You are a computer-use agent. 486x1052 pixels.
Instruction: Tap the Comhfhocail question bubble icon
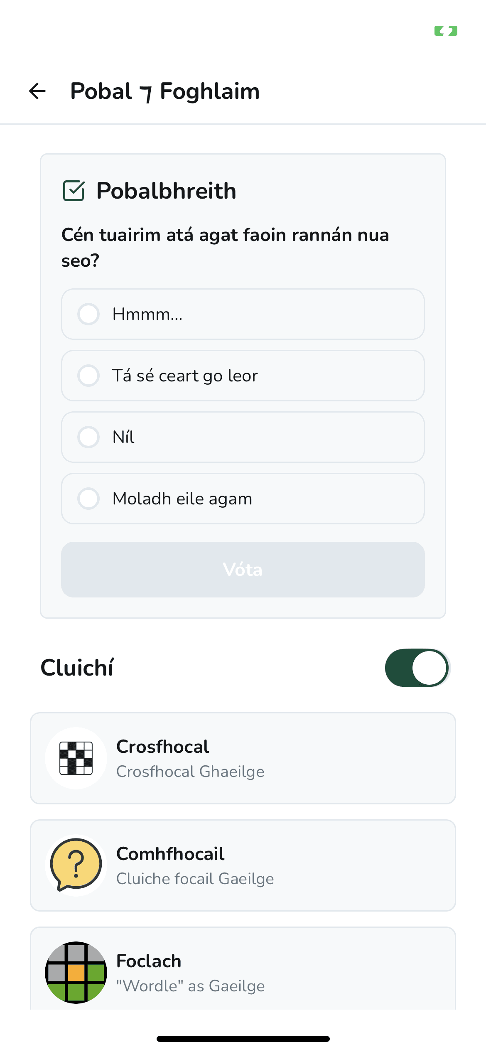point(76,865)
